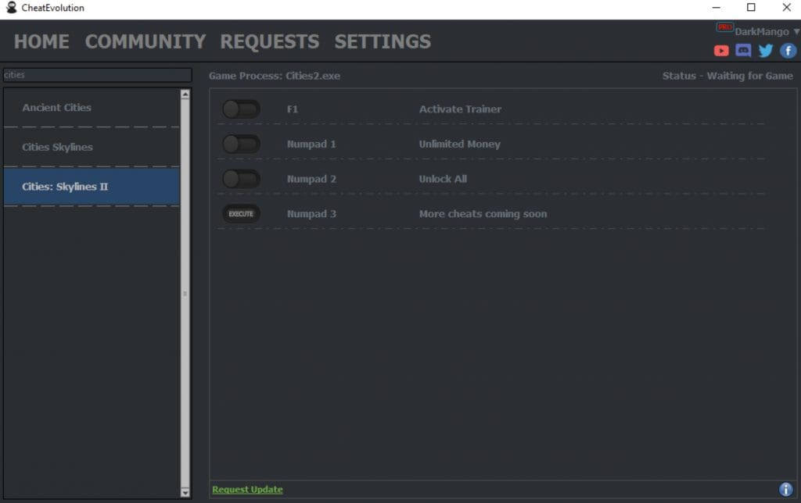
Task: Click the blue info icon
Action: [x=785, y=489]
